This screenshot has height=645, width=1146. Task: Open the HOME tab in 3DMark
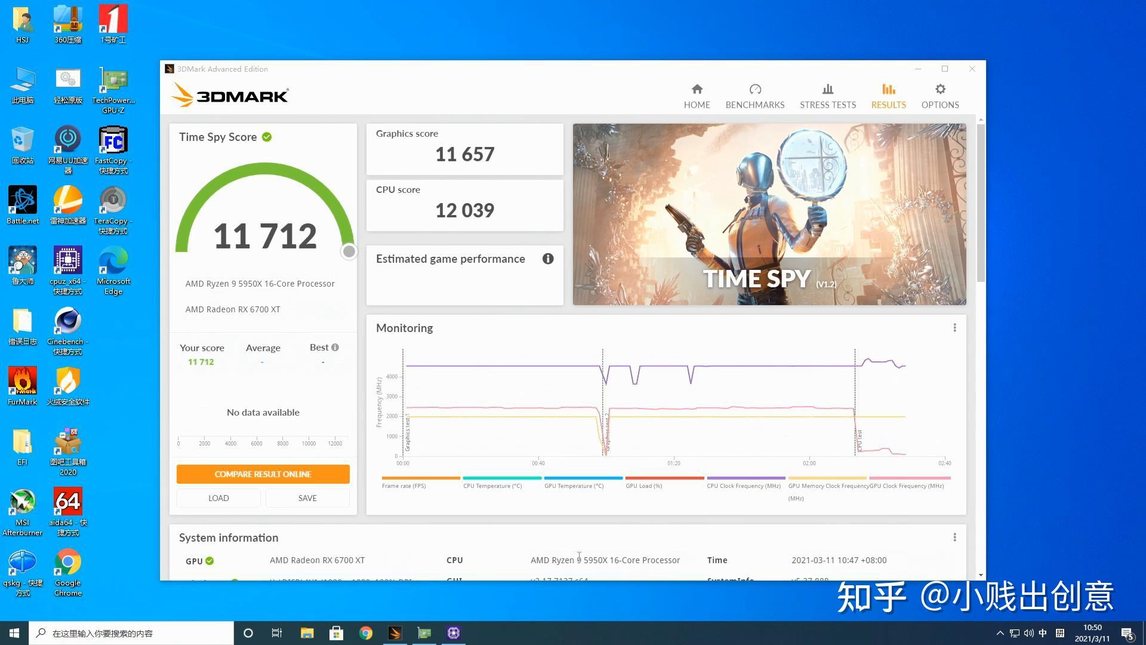[x=697, y=96]
